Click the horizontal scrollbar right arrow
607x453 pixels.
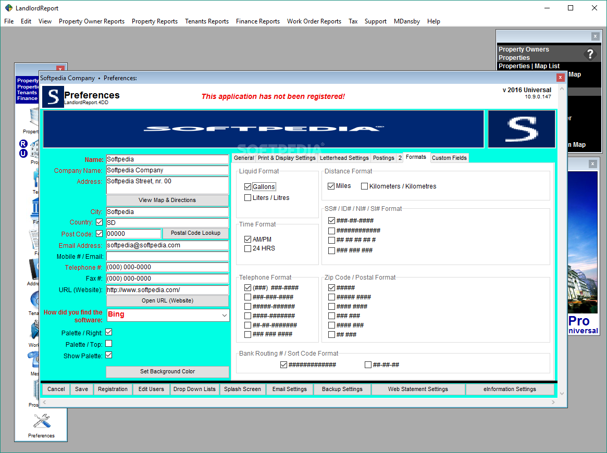pos(553,402)
